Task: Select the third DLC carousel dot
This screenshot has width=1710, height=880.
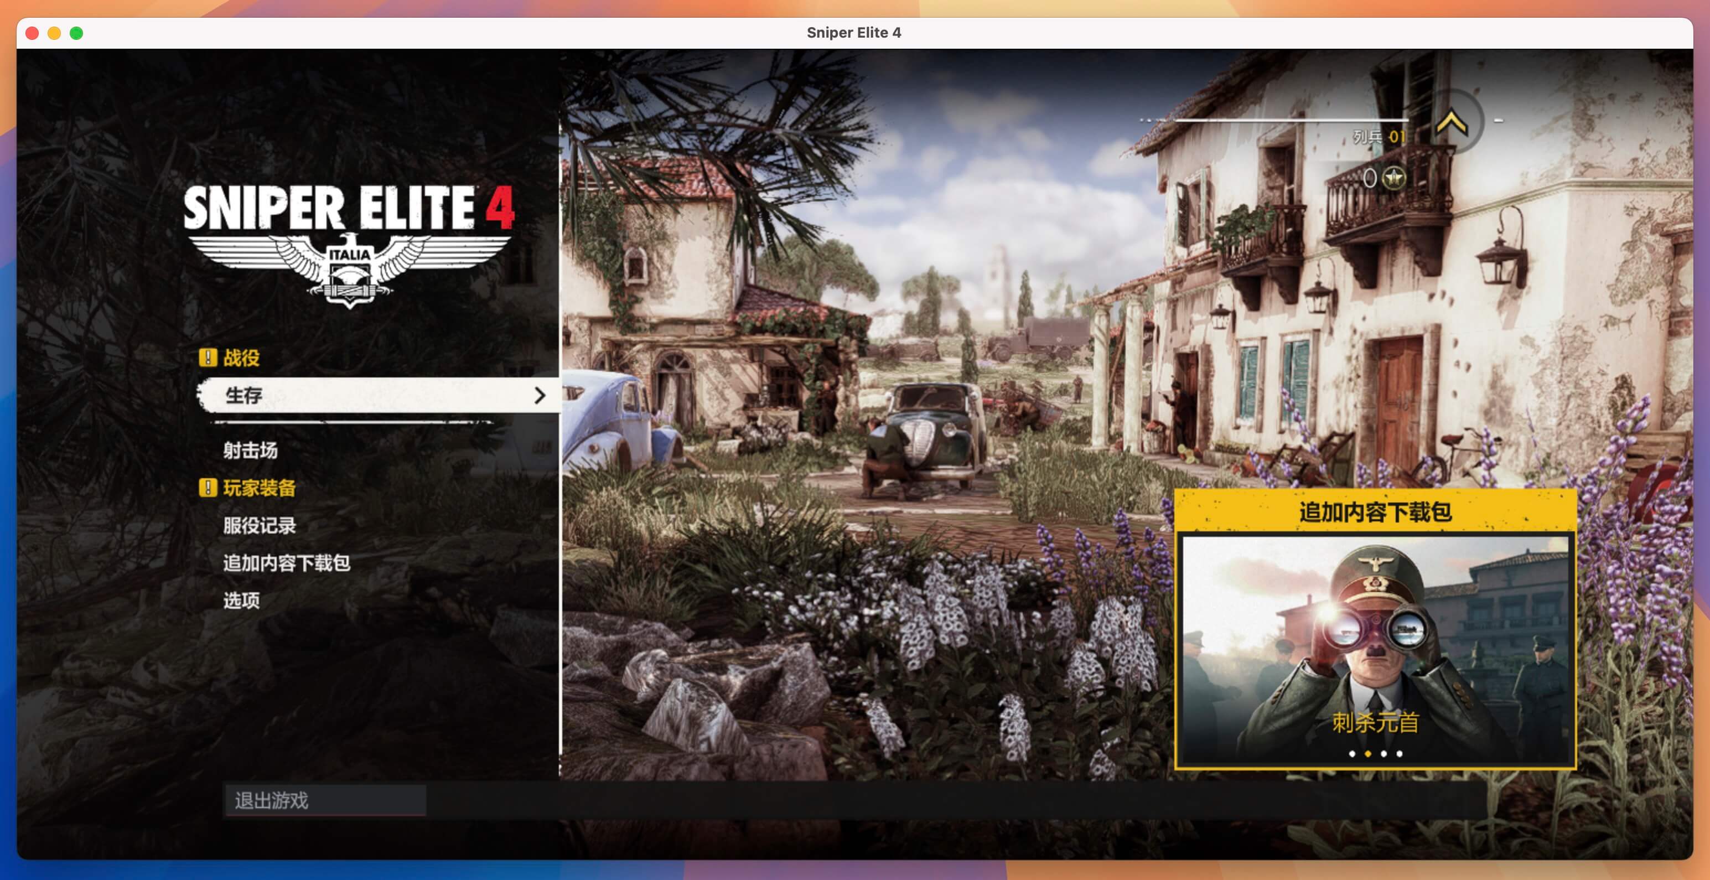Action: coord(1383,753)
